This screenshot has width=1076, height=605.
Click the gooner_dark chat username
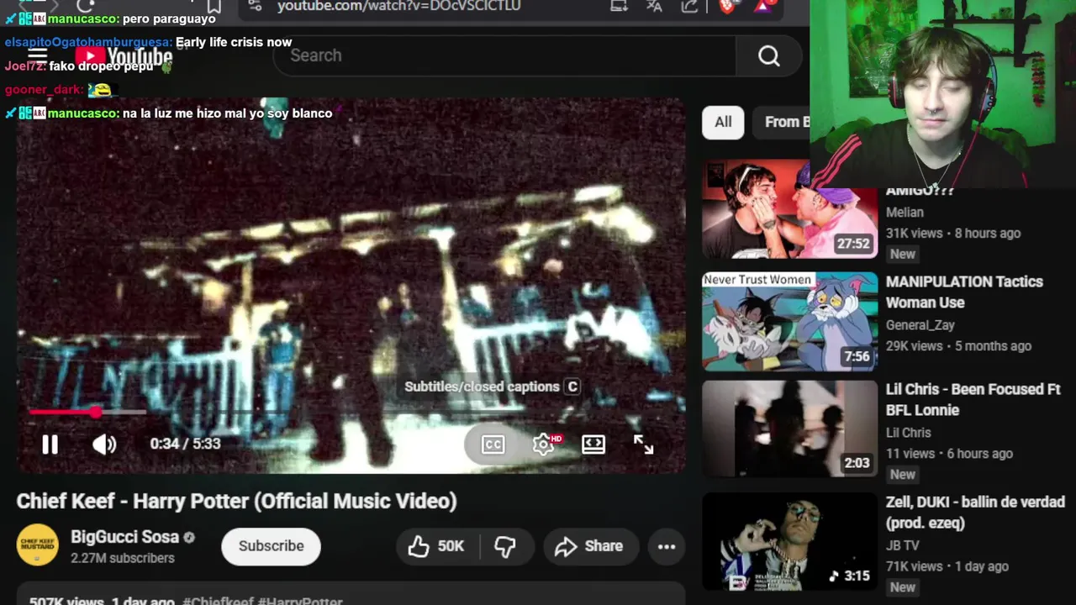43,89
